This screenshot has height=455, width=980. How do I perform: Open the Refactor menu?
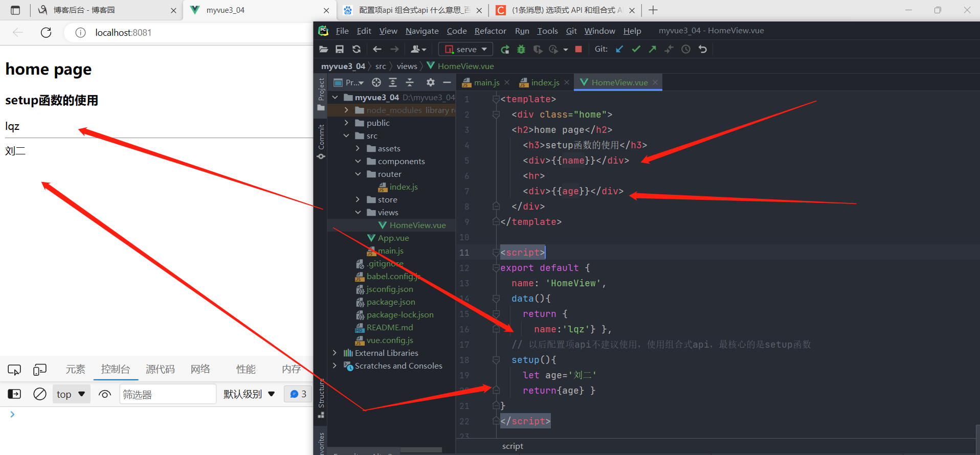click(x=490, y=31)
